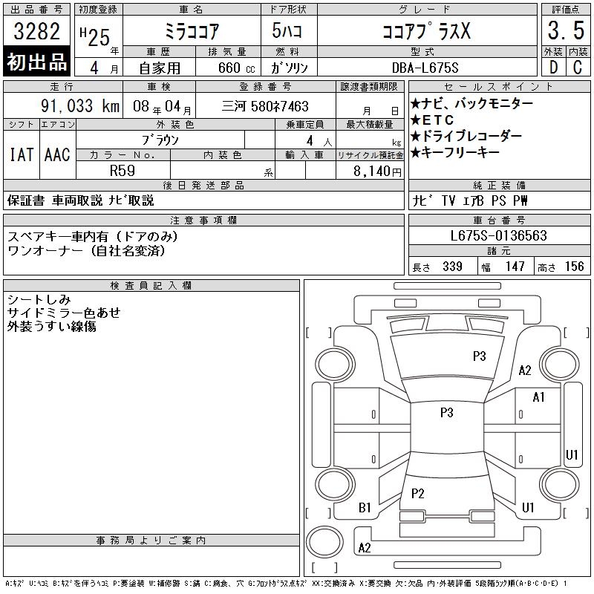Image resolution: width=594 pixels, height=594 pixels.
Task: Click the spare tire circle in diagram
Action: coord(324,541)
